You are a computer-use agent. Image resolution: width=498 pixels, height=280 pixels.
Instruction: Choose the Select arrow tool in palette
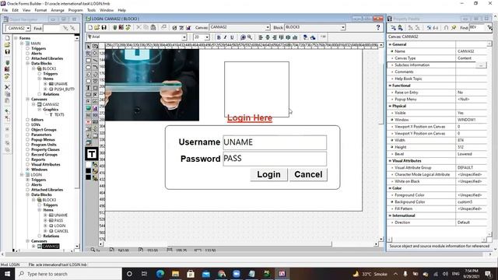[88, 47]
